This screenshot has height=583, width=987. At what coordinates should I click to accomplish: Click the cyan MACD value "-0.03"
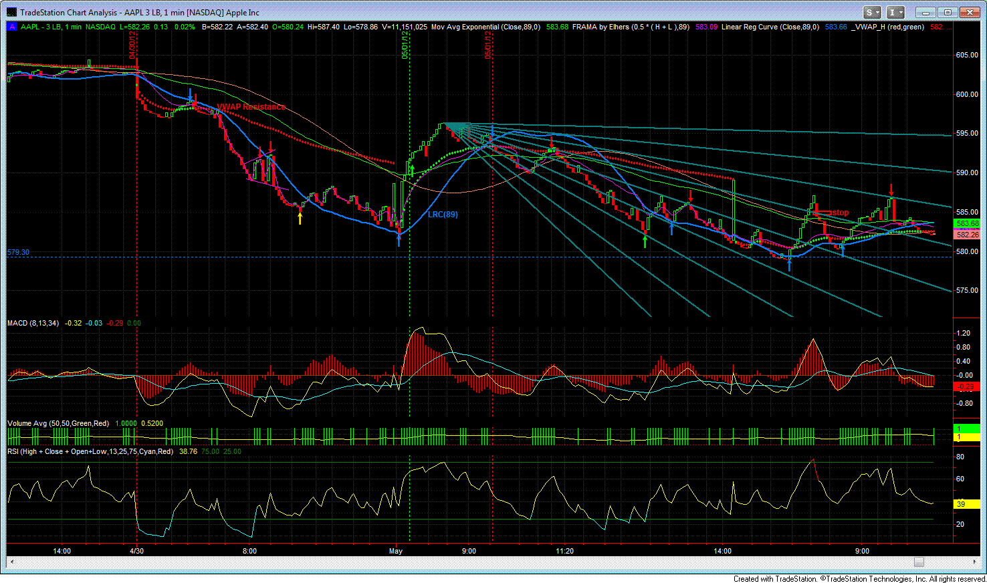tap(94, 324)
